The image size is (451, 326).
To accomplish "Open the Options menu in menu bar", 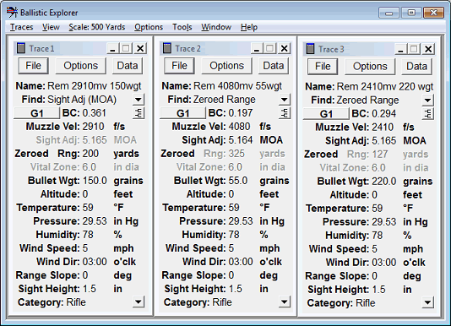I will click(149, 27).
